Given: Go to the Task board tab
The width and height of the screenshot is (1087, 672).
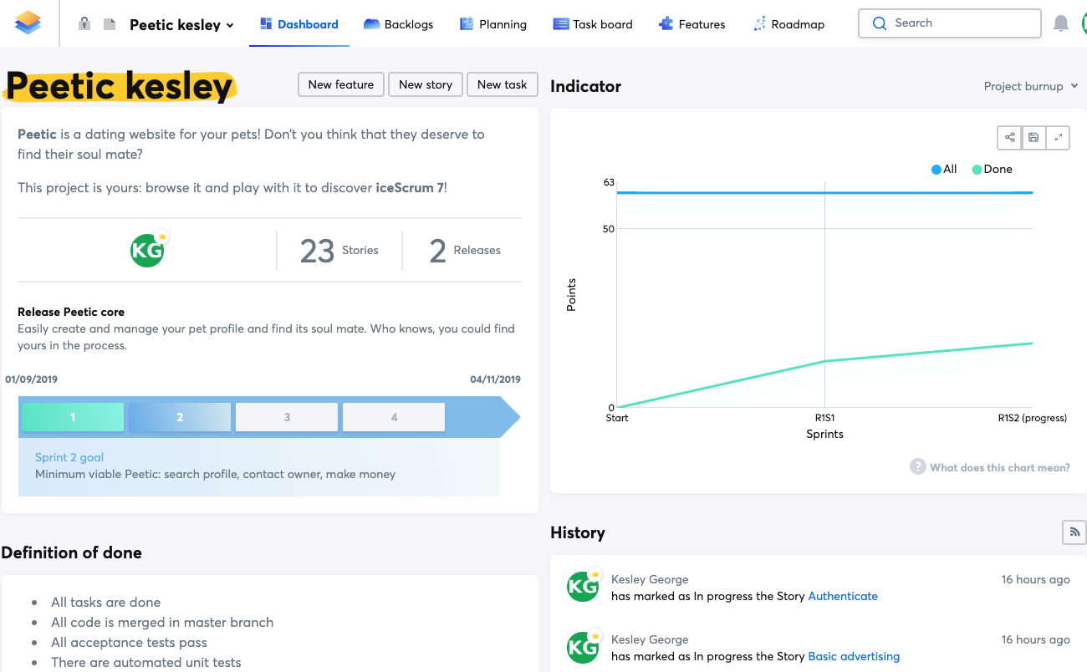Looking at the screenshot, I should pyautogui.click(x=593, y=24).
